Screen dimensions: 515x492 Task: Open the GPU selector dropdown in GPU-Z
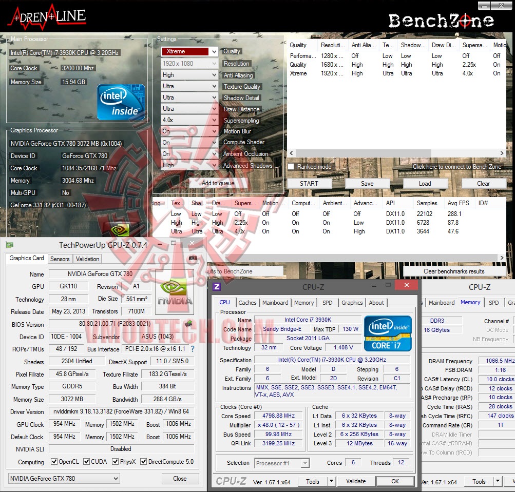click(64, 479)
